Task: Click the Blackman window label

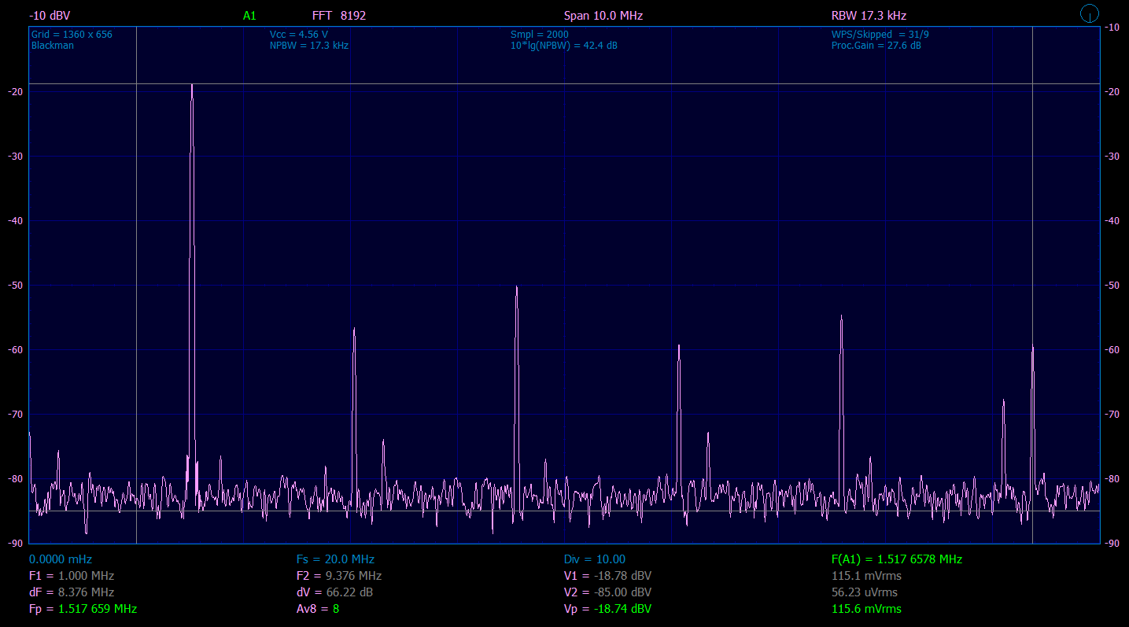Action: point(53,46)
